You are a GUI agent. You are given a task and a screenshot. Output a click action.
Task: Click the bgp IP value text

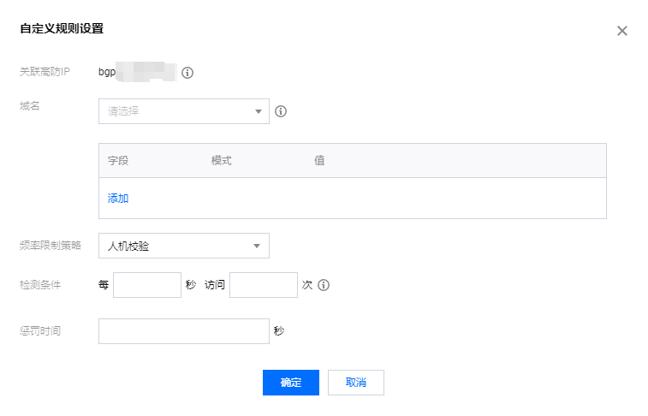137,72
